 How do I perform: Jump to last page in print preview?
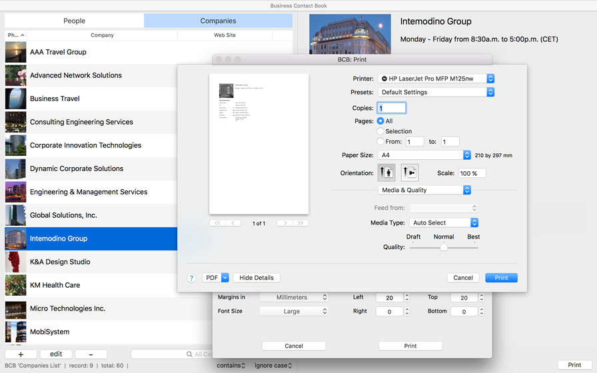(301, 223)
